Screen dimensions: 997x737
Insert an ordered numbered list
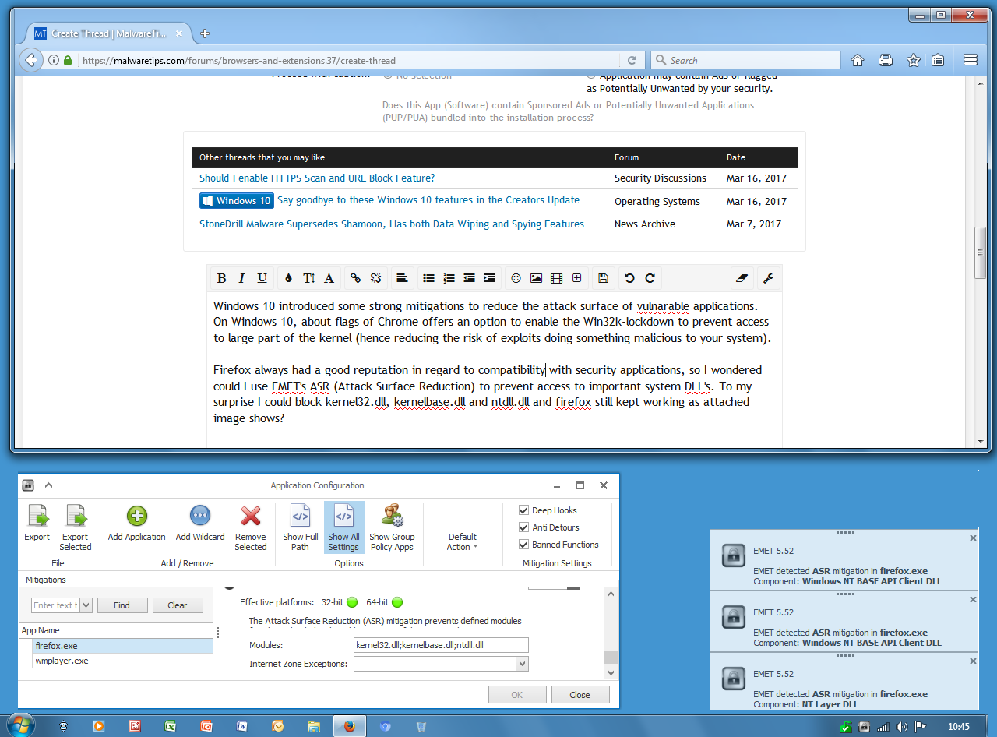point(449,278)
